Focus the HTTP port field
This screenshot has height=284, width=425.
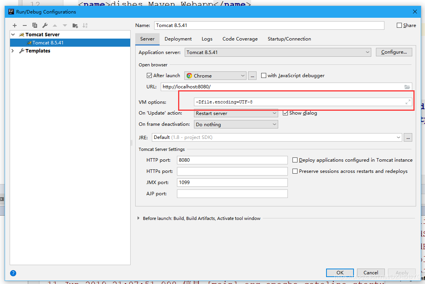(x=232, y=160)
